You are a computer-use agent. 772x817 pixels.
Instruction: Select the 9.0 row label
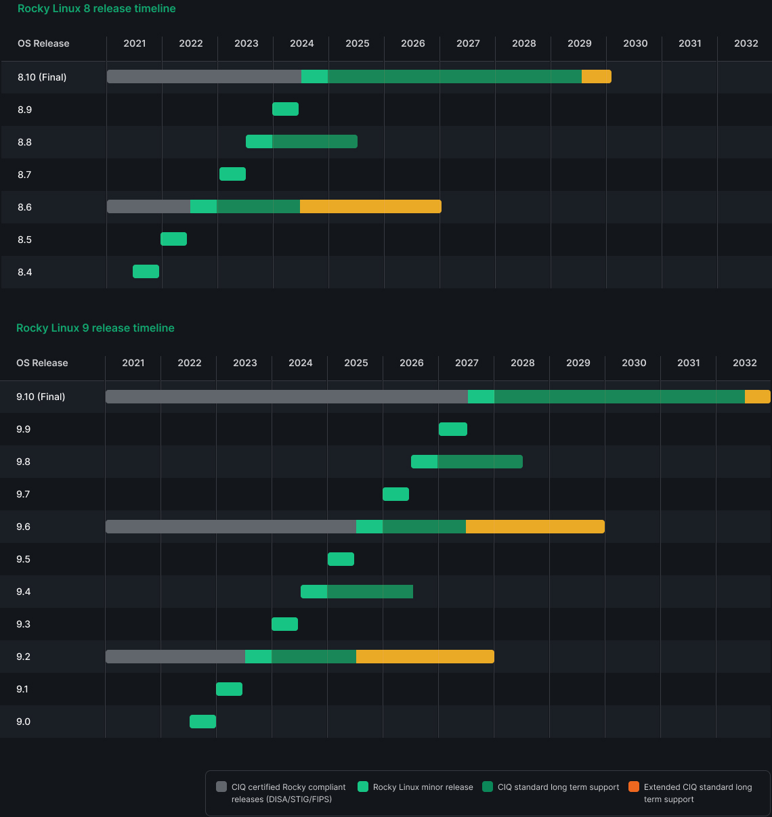(23, 722)
